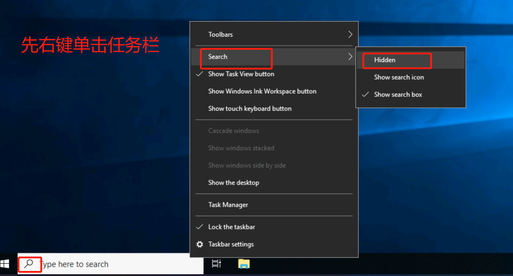Toggle Lock the taskbar option
513x276 pixels.
click(231, 227)
